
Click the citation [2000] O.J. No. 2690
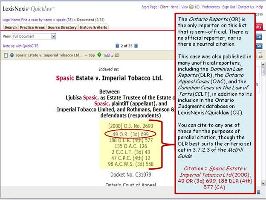coord(130,126)
